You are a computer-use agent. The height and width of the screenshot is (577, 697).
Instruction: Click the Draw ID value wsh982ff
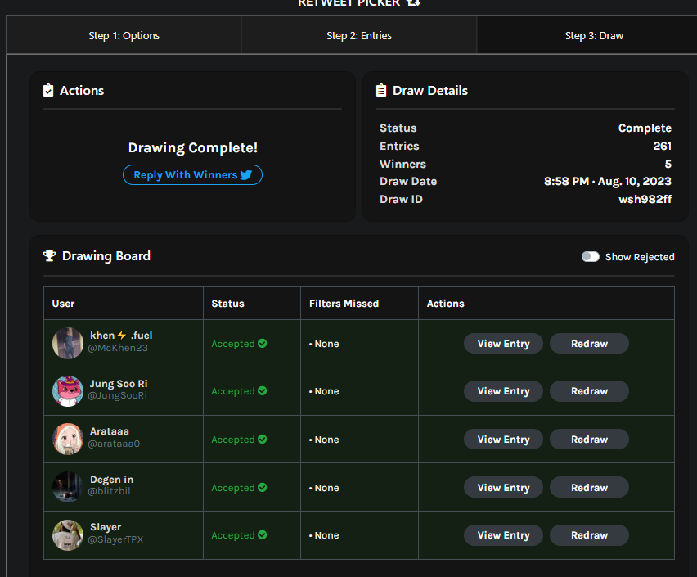645,199
